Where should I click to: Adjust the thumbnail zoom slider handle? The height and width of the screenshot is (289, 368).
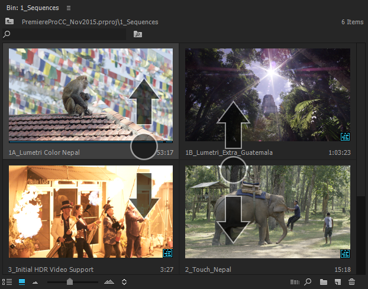coord(70,282)
